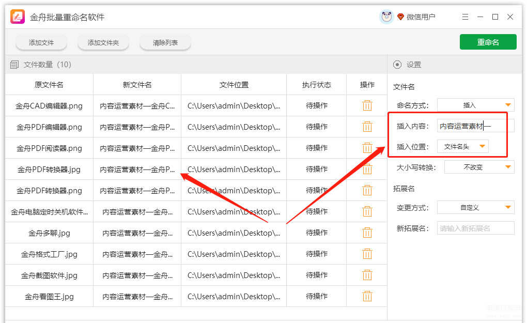Screen dimensions: 527x323
Task: Expand the 插入位置 dropdown showing 文件名头
Action: point(462,147)
